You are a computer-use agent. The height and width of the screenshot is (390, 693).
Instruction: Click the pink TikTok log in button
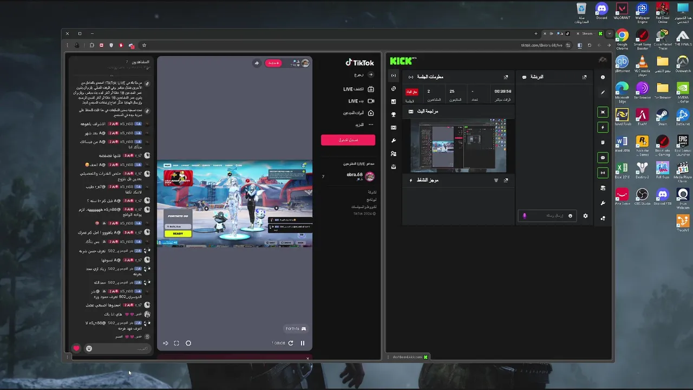pos(348,140)
